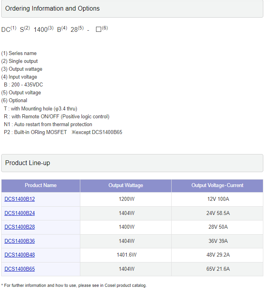This screenshot has width=270, height=290.
Task: Open the DCS1400B24 product link
Action: pos(20,213)
